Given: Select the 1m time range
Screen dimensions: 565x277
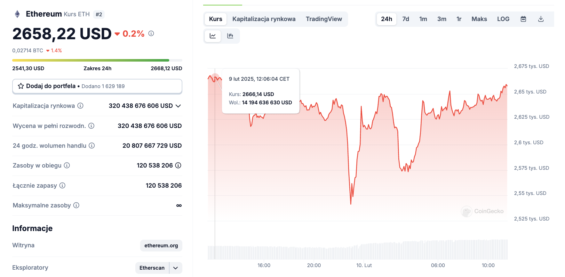Looking at the screenshot, I should tap(423, 19).
